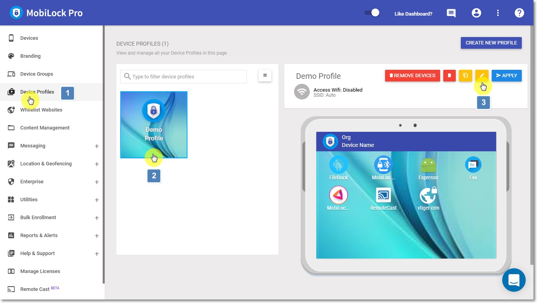This screenshot has height=303, width=537.
Task: Click the MobiLock Pro shield logo
Action: click(16, 13)
